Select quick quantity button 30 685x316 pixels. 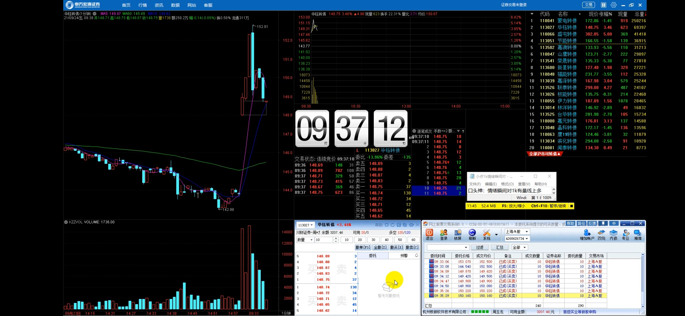pyautogui.click(x=373, y=240)
